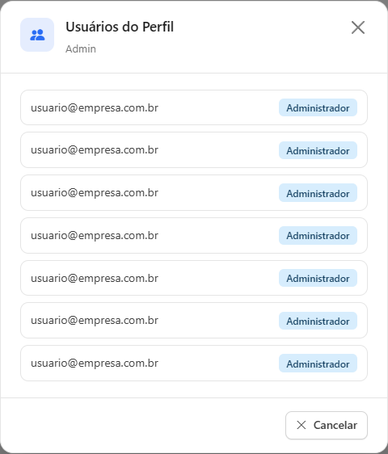This screenshot has height=454, width=388.
Task: Click the blue users group icon
Action: tap(37, 35)
